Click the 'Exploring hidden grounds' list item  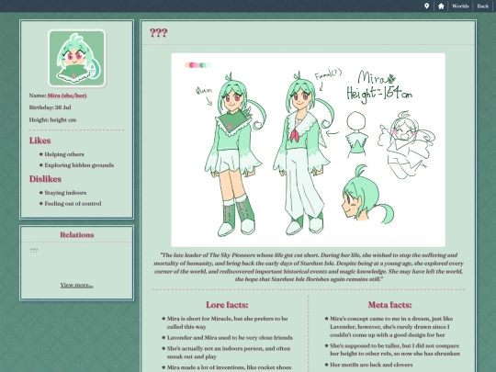point(79,165)
